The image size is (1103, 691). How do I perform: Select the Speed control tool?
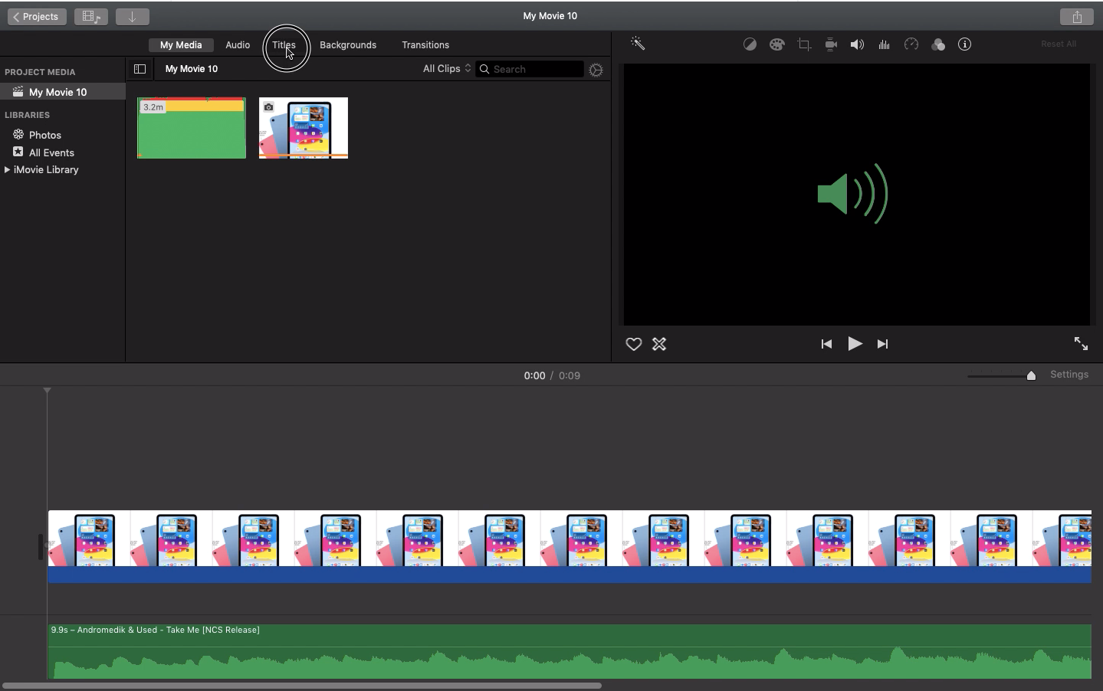point(911,44)
